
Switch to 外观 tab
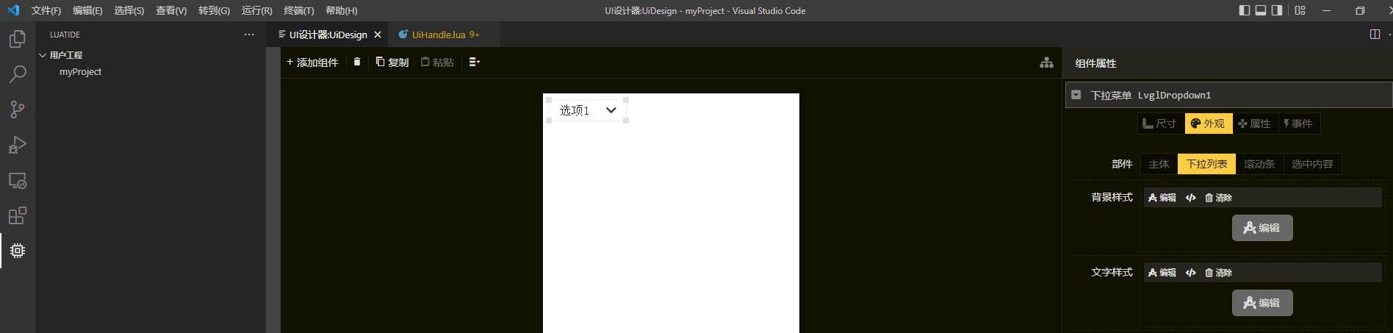(1208, 123)
